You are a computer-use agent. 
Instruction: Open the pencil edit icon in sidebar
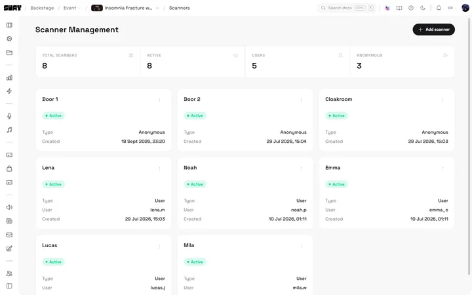(9, 248)
